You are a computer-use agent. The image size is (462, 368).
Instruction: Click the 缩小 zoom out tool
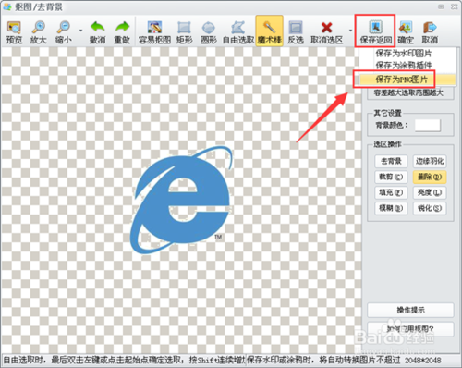tap(64, 32)
